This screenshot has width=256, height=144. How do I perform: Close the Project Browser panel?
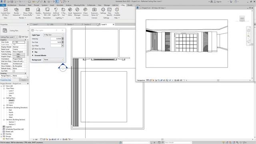pyautogui.click(x=28, y=84)
